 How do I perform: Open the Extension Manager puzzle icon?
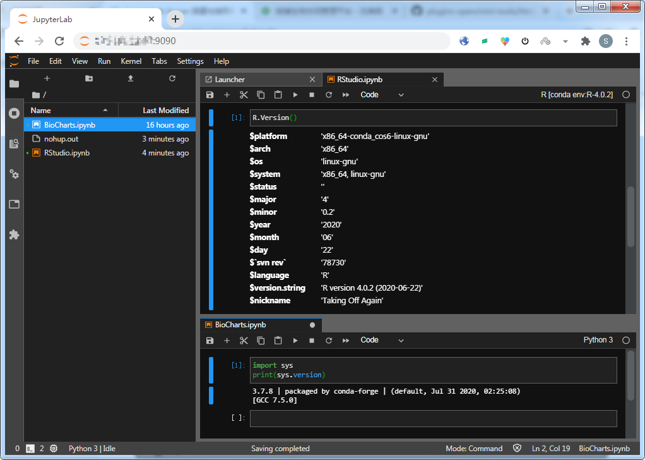point(14,234)
